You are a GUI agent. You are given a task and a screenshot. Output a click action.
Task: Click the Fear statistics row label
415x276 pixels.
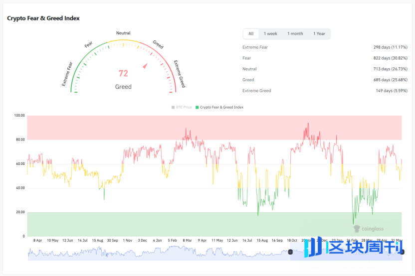[247, 58]
